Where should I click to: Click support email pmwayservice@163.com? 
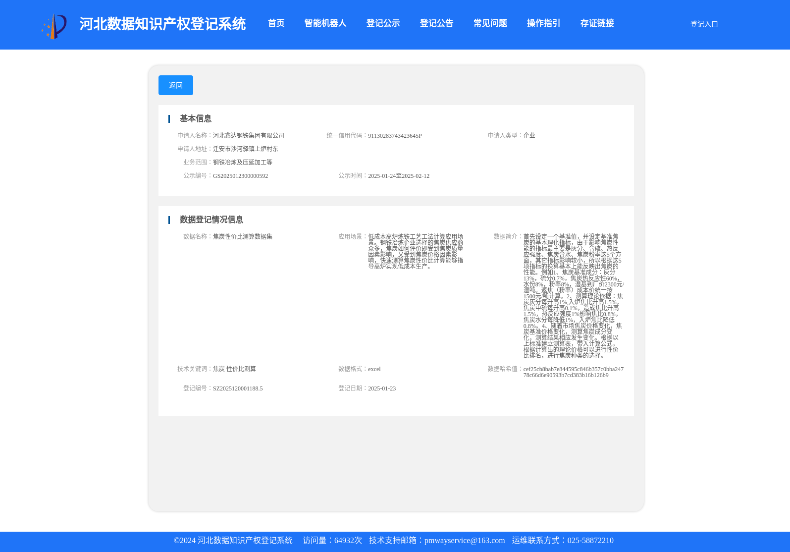pyautogui.click(x=465, y=541)
